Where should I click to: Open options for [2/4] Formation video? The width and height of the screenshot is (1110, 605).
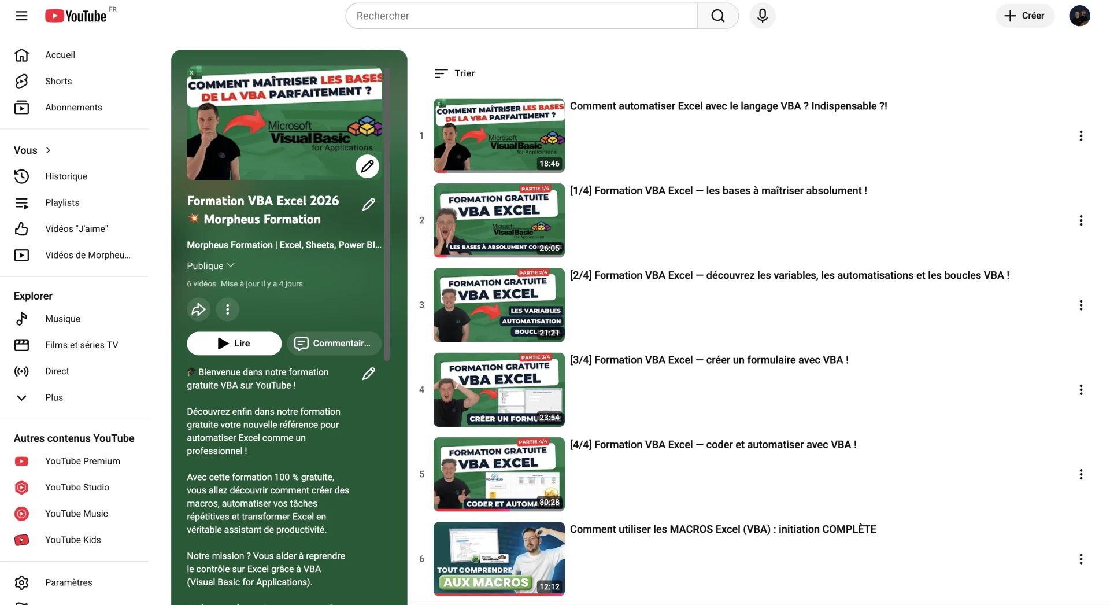coord(1081,305)
